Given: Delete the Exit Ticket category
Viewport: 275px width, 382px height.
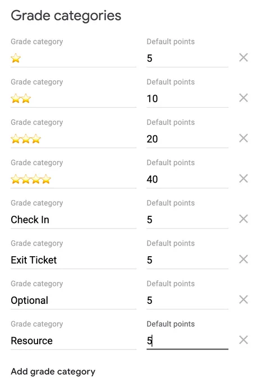Looking at the screenshot, I should [x=244, y=260].
